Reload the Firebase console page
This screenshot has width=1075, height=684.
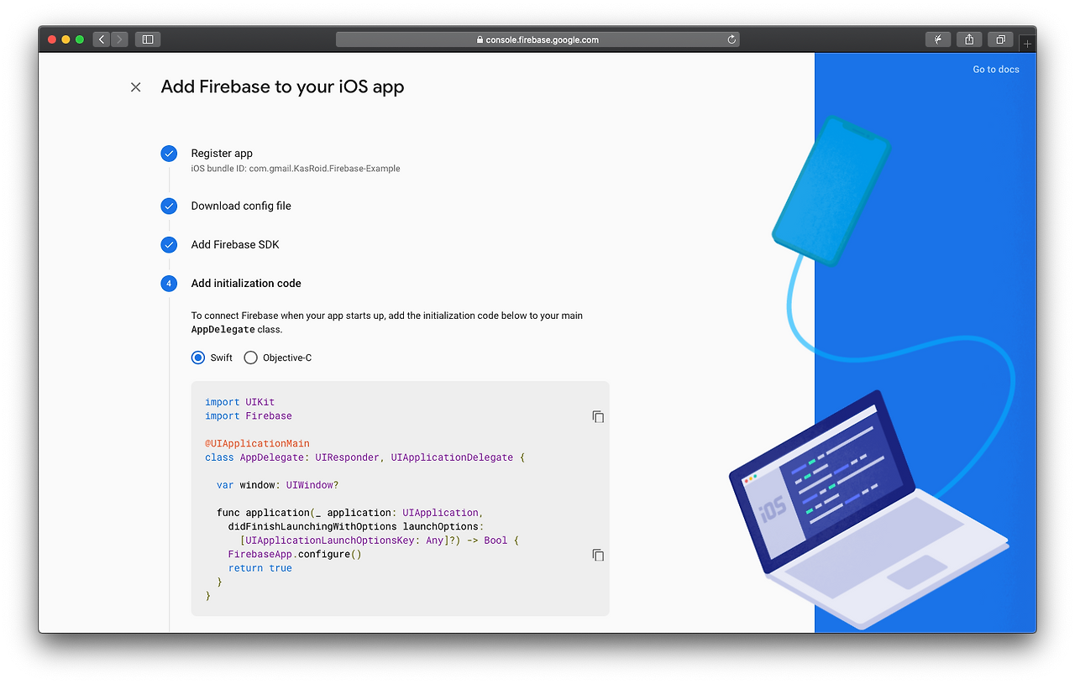(x=732, y=39)
